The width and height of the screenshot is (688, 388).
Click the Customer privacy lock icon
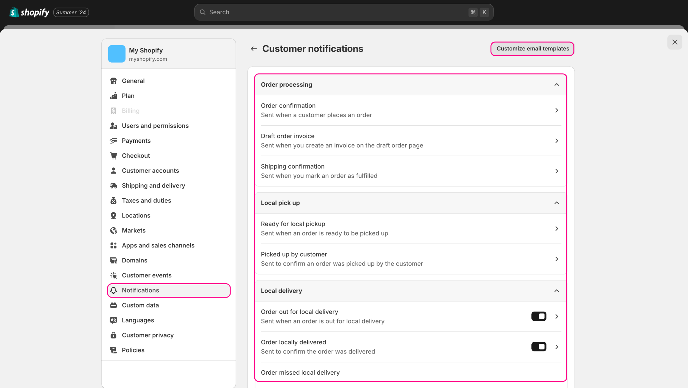click(x=114, y=335)
